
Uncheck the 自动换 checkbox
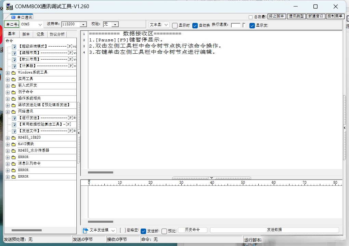(195, 26)
